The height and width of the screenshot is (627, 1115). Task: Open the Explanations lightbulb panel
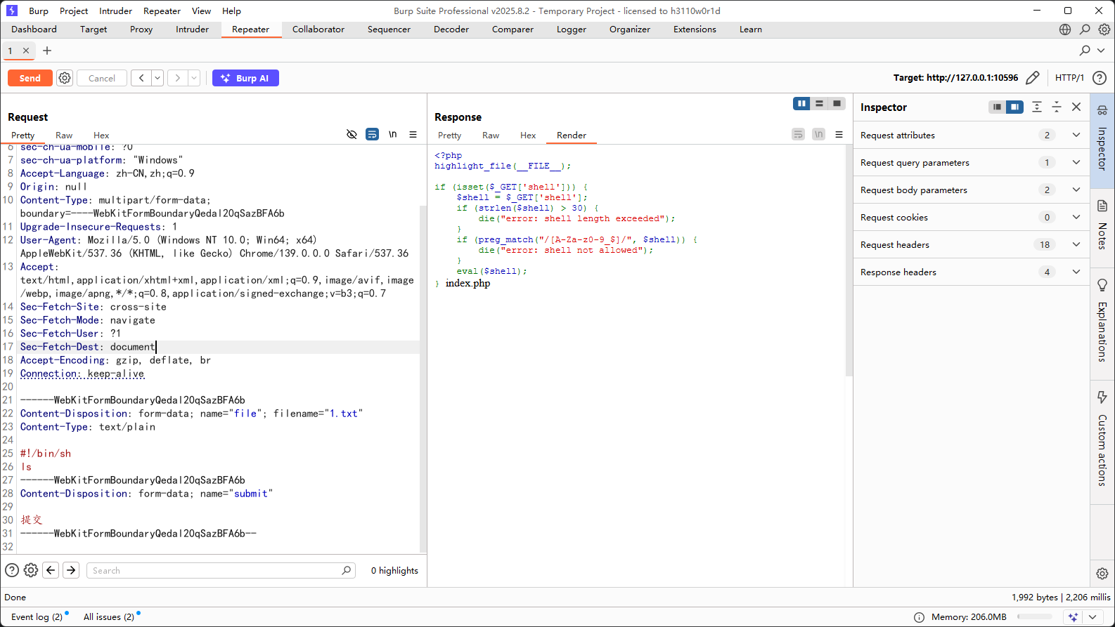click(x=1102, y=285)
